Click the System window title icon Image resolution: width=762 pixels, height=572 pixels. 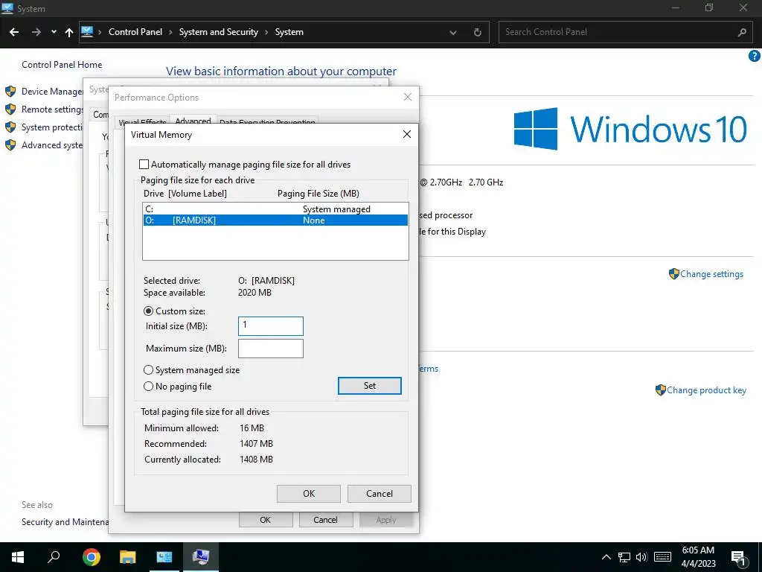tap(7, 7)
